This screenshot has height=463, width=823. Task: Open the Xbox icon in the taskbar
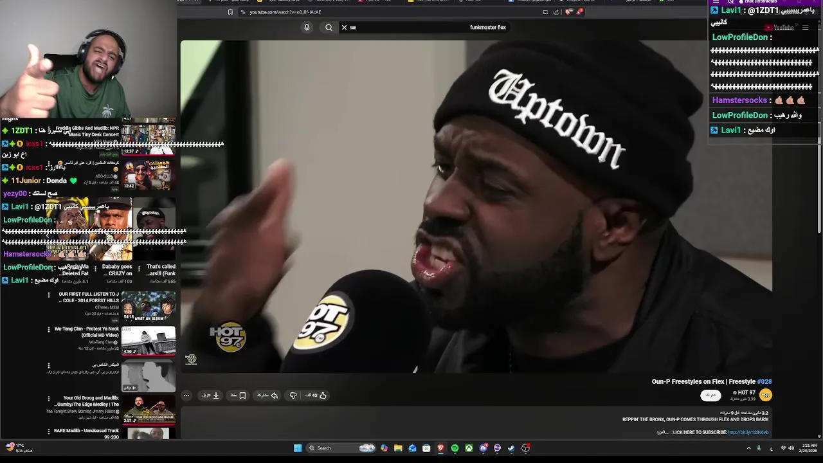point(469,448)
